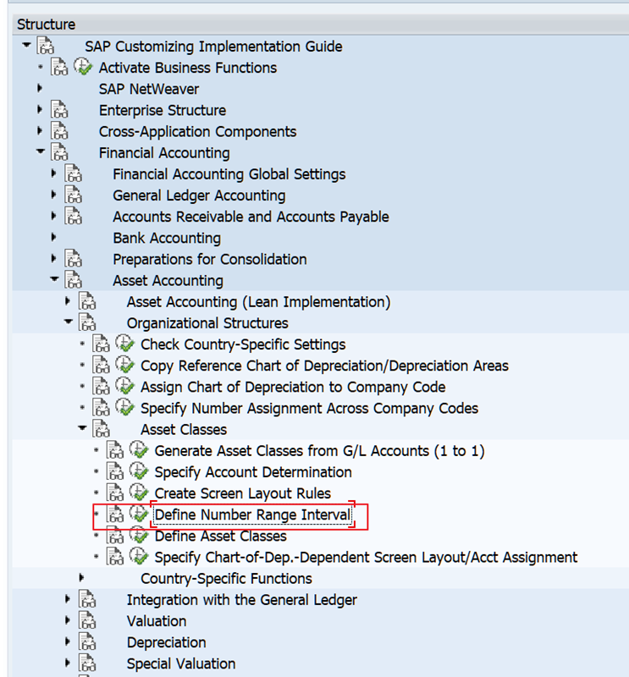Execute Specify Account Determination activity
The width and height of the screenshot is (629, 677).
coord(139,471)
